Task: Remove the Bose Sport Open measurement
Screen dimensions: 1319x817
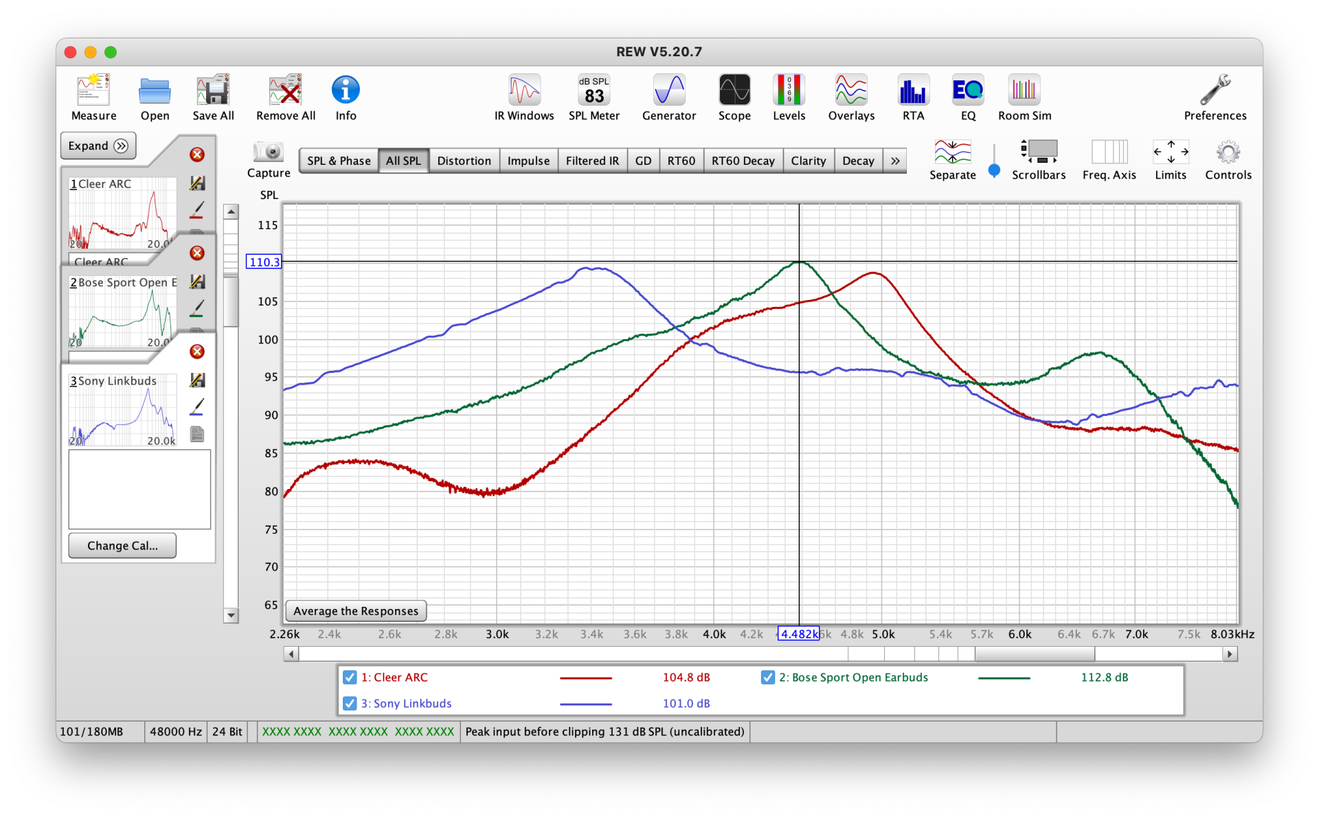Action: 197,253
